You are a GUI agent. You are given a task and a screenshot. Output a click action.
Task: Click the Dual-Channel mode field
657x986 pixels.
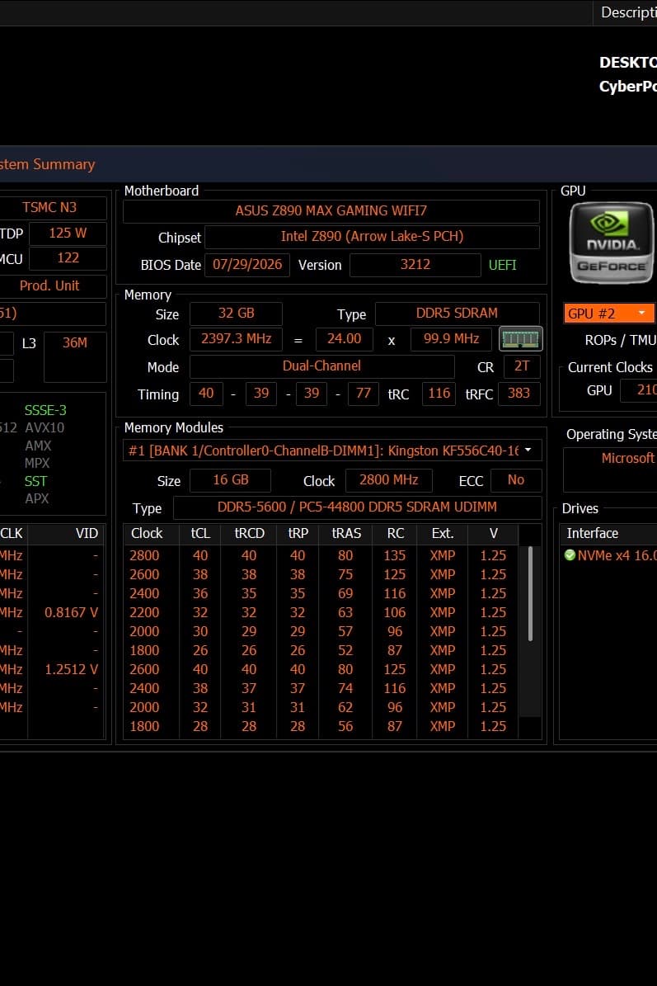tap(321, 366)
